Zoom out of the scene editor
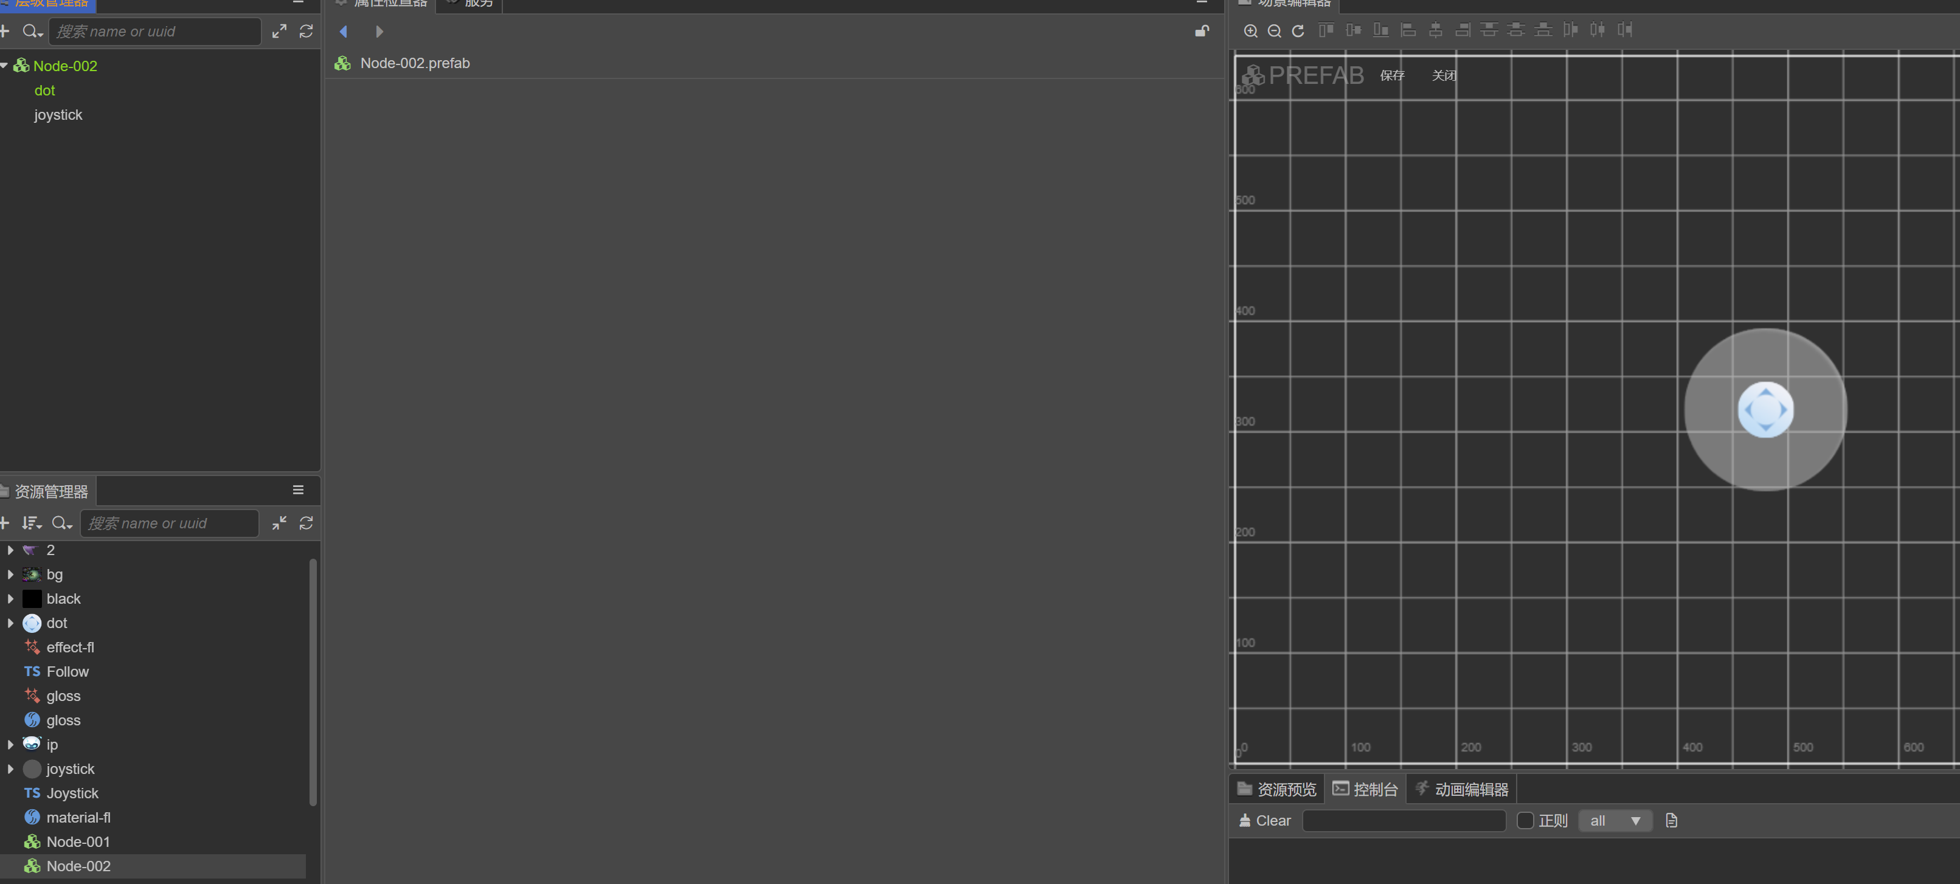The width and height of the screenshot is (1960, 884). (1275, 31)
